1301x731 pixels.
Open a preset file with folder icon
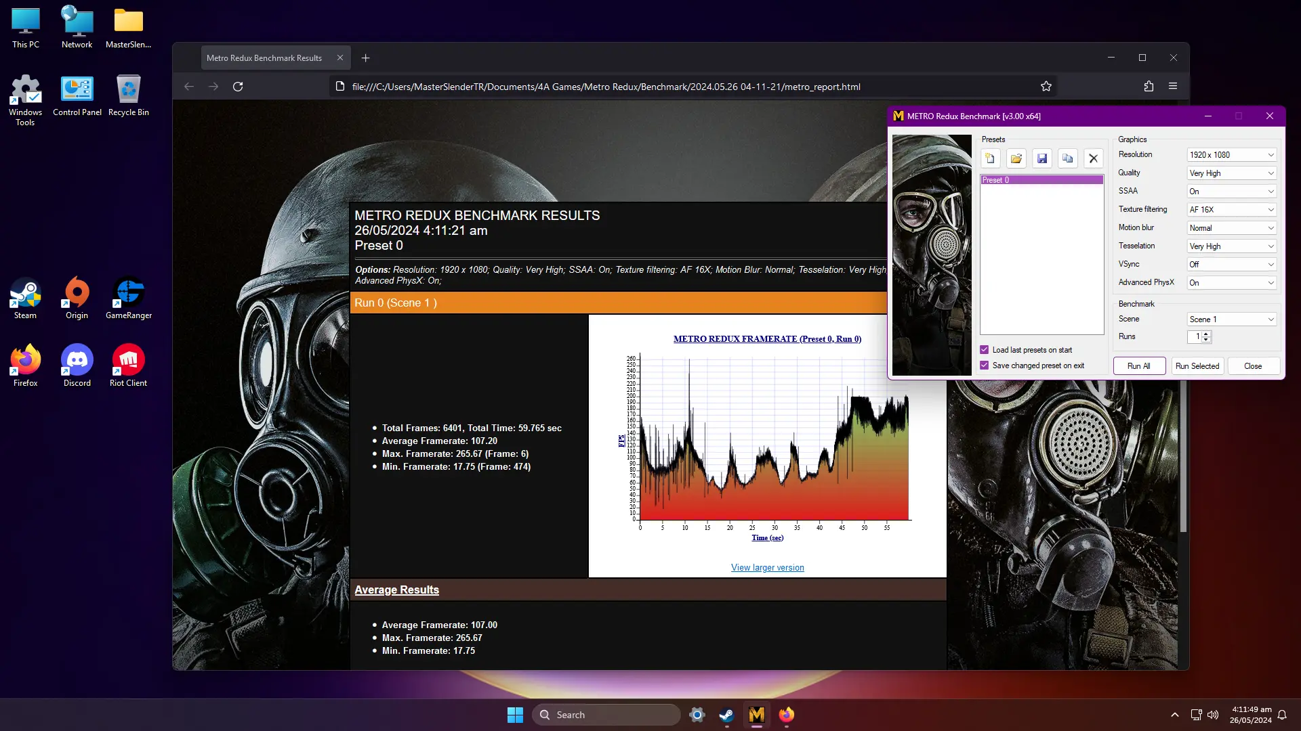pos(1016,158)
